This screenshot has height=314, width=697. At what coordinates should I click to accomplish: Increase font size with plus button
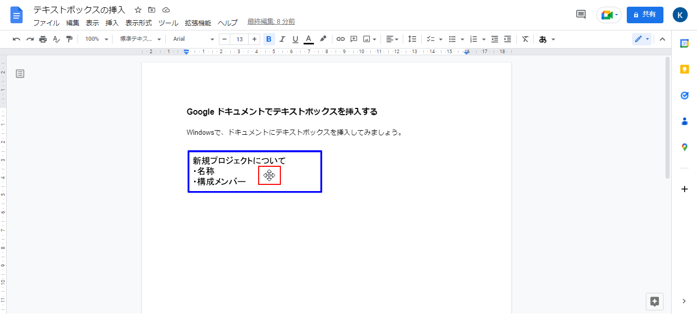tap(255, 39)
